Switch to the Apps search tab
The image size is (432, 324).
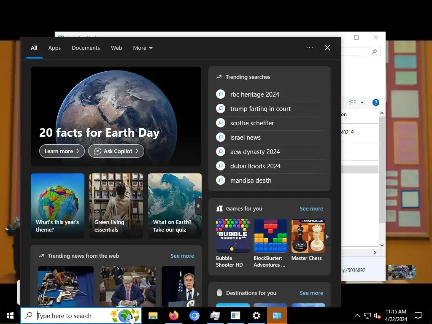click(x=54, y=48)
